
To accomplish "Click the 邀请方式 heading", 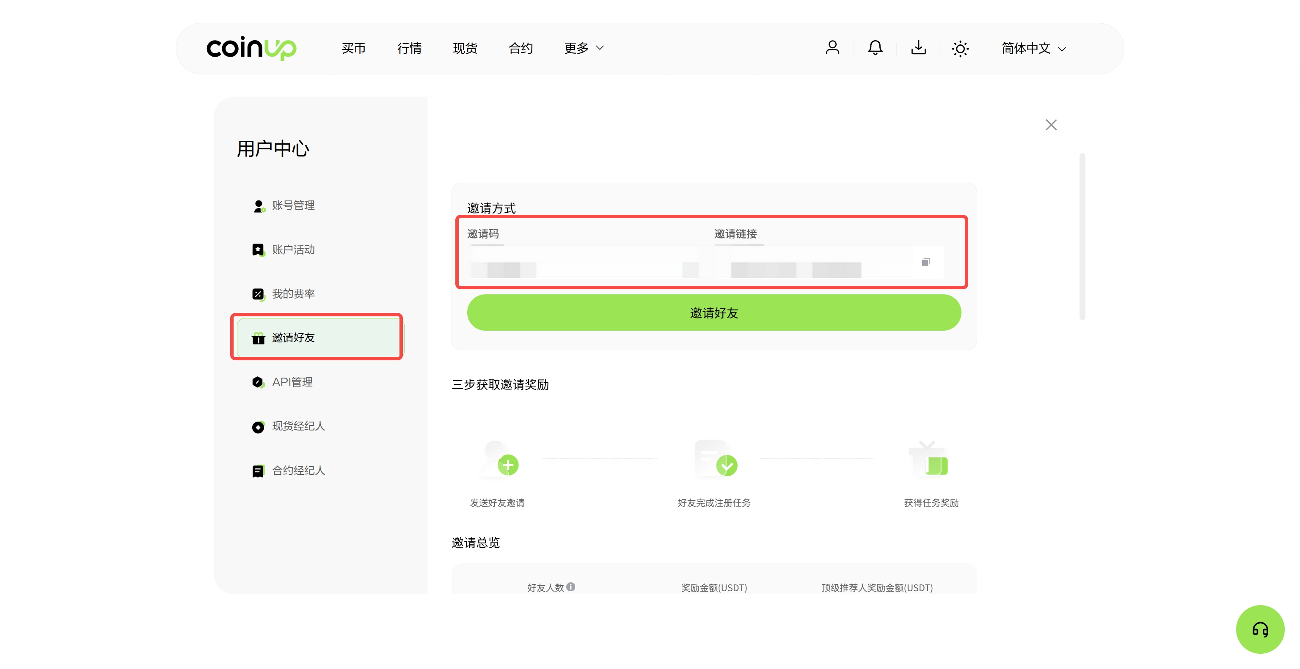I will tap(491, 208).
